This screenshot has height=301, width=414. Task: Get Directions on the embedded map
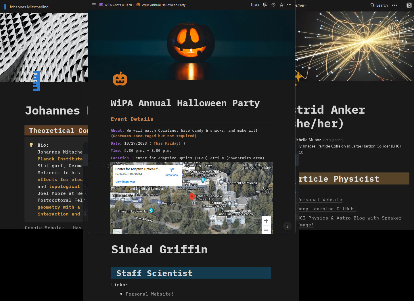click(172, 172)
